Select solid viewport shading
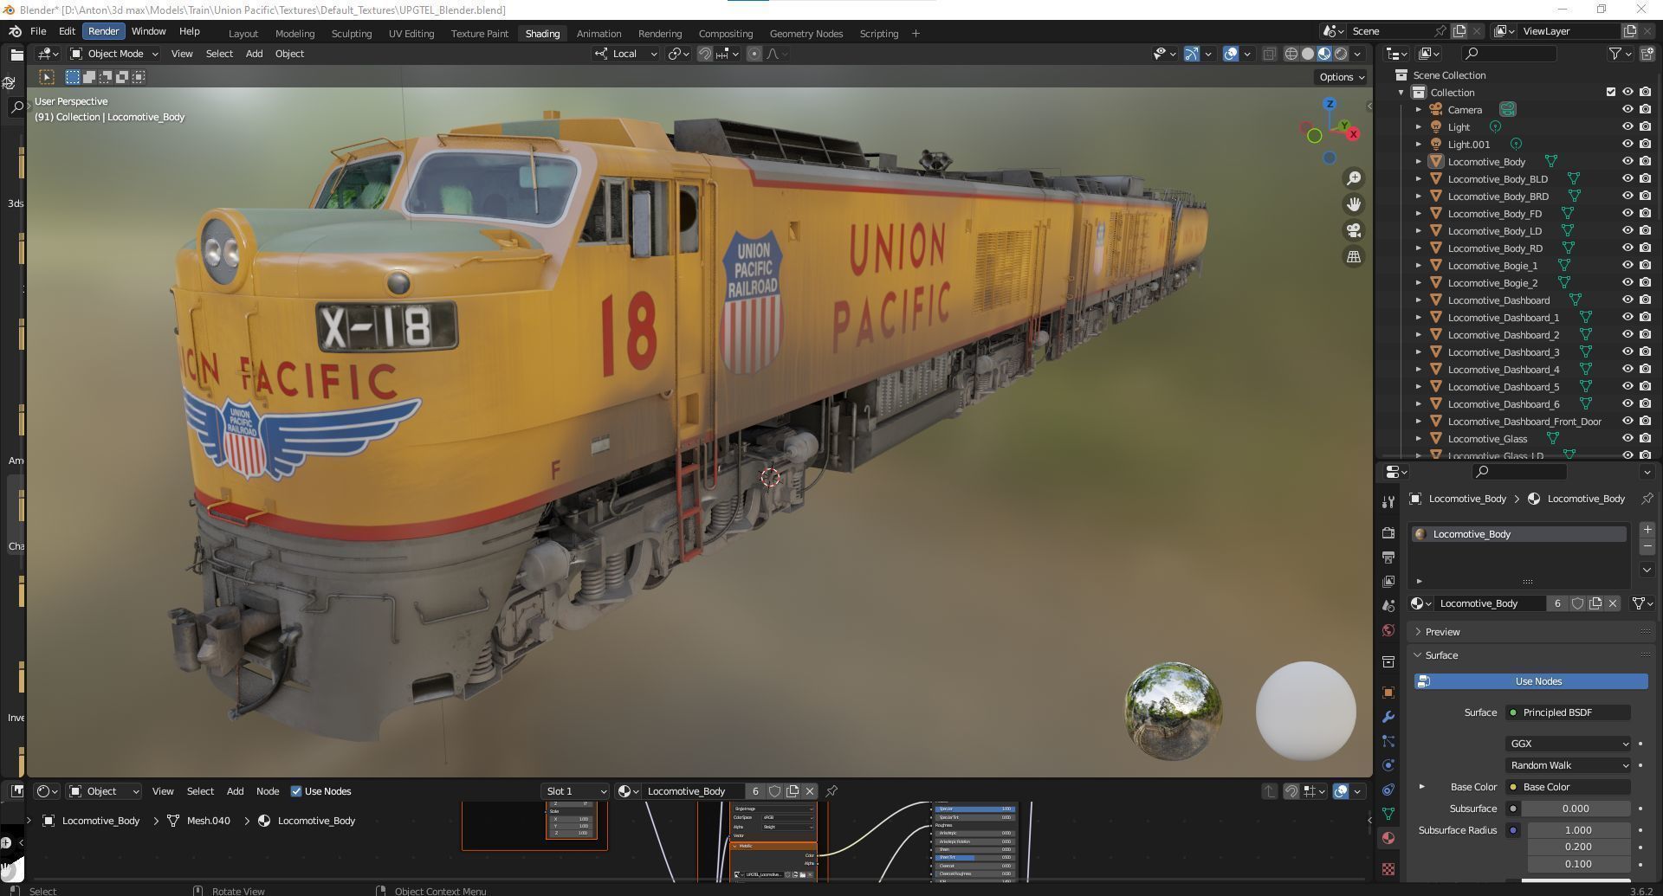 [1308, 54]
